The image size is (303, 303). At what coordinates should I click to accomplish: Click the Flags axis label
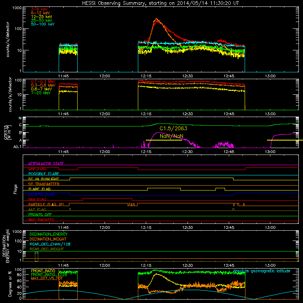point(16,189)
